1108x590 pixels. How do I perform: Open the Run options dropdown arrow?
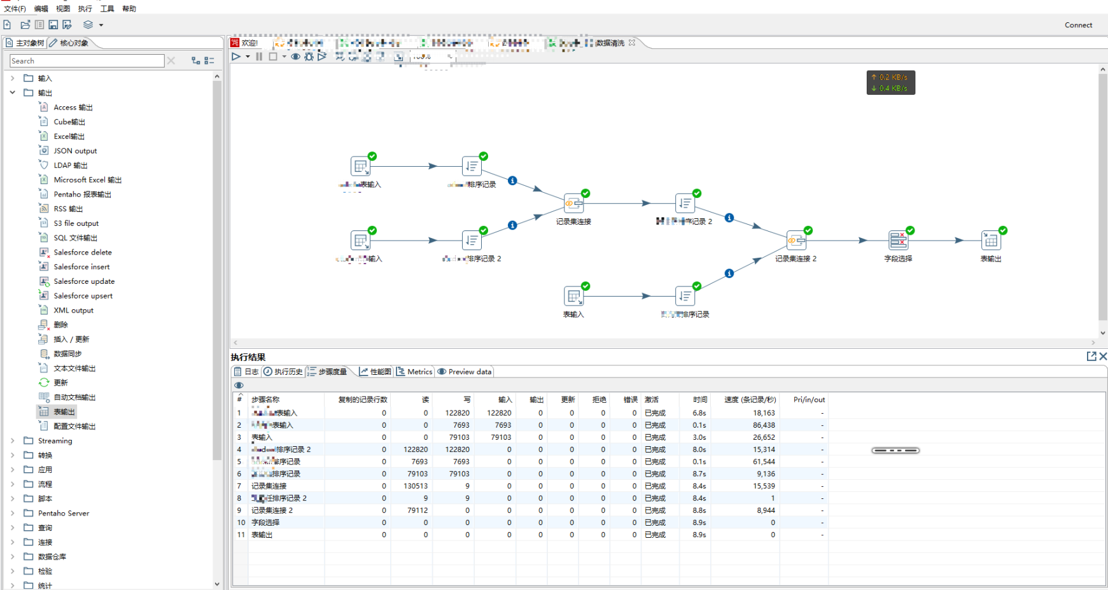point(248,57)
